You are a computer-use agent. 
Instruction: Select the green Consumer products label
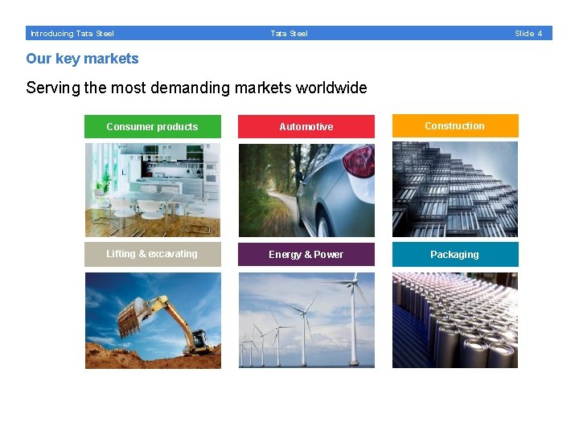pos(153,127)
